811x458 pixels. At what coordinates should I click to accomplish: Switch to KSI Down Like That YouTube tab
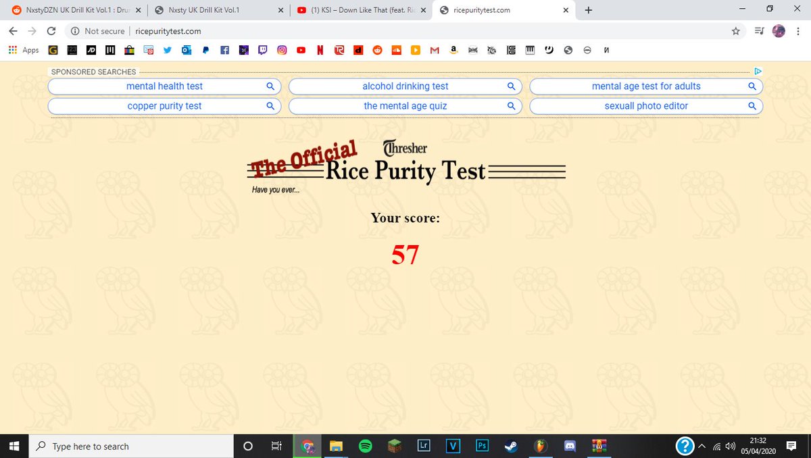click(361, 10)
